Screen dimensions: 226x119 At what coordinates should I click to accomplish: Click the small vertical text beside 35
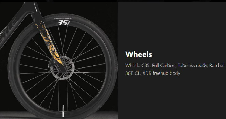[69, 23]
